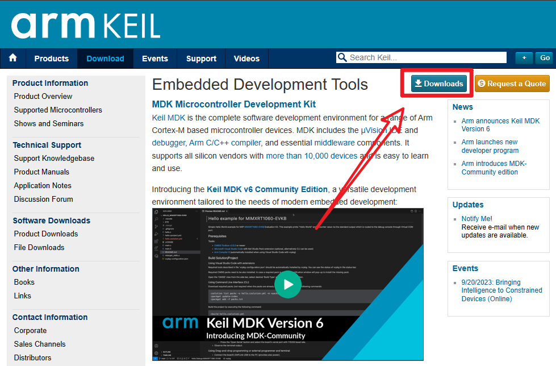Select the Videos navigation tab

pyautogui.click(x=246, y=59)
